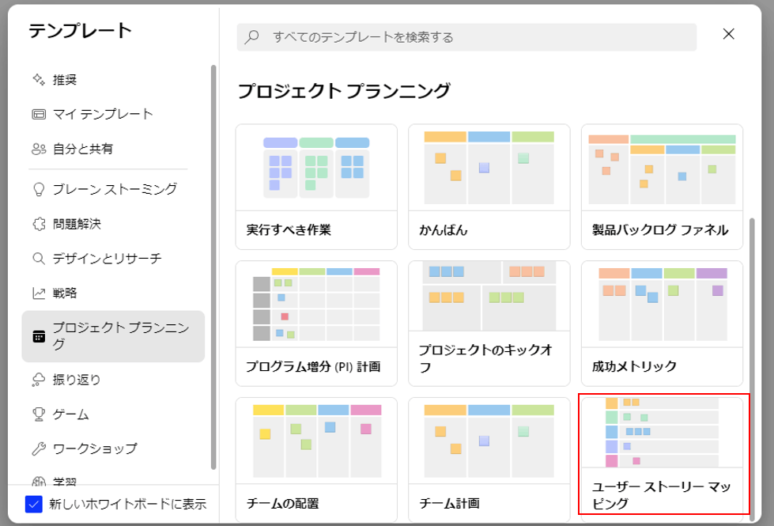Click the template gallery vertical scrollbar
Screen dimensions: 774x526
point(752,369)
